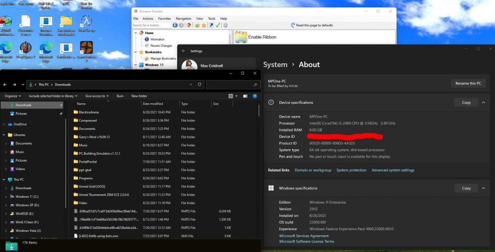Click the Settings back arrow
This screenshot has height=252, width=495.
(x=184, y=51)
